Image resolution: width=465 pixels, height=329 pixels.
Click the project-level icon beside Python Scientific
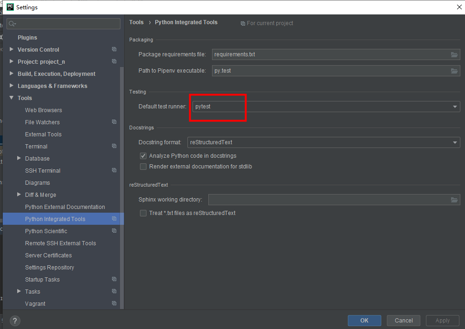tap(114, 231)
